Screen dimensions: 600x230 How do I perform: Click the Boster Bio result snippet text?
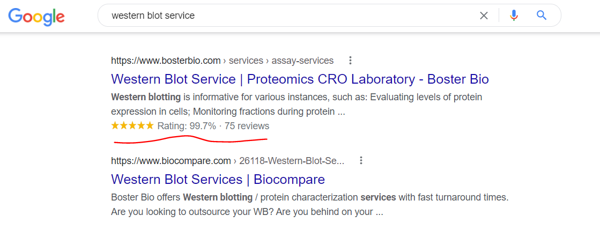pyautogui.click(x=297, y=104)
